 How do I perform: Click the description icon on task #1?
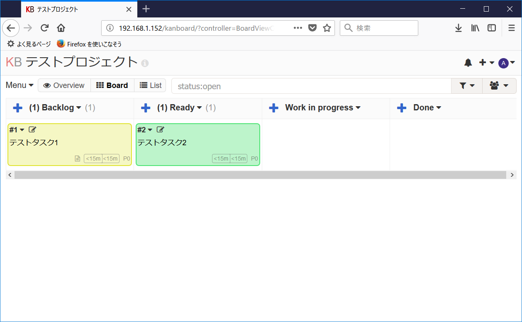click(77, 158)
